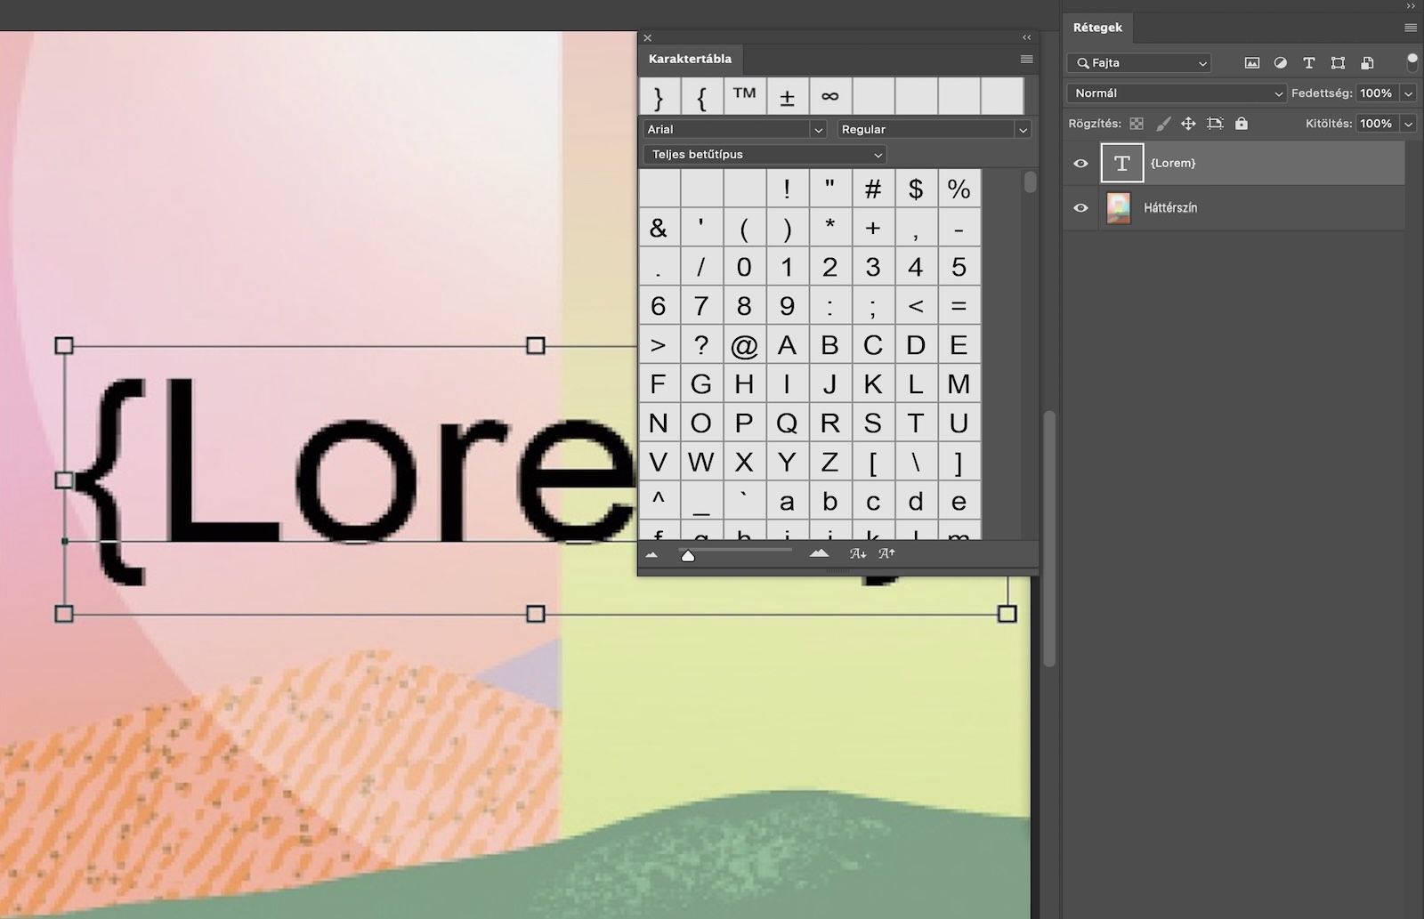
Task: Pick the asterisk * glyph
Action: pyautogui.click(x=830, y=228)
